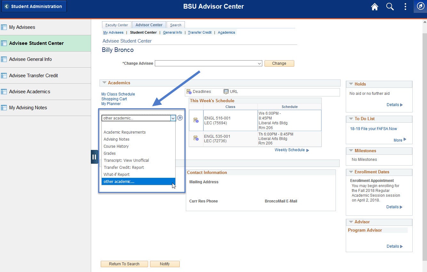Select Course History from the dropdown list

click(x=138, y=146)
